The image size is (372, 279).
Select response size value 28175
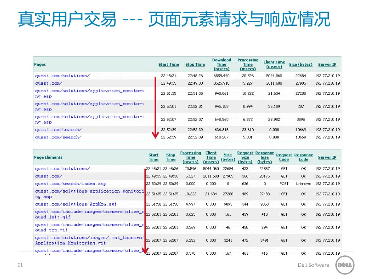tap(264, 176)
